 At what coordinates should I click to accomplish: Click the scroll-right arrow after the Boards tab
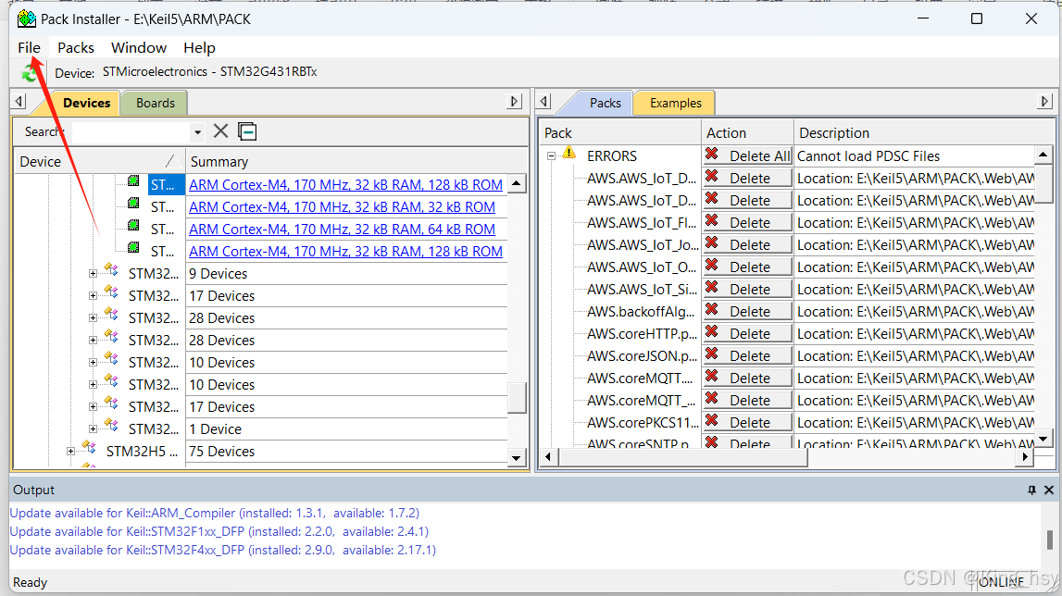515,102
